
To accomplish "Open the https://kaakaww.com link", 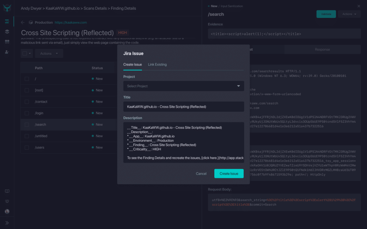I will tap(71, 23).
